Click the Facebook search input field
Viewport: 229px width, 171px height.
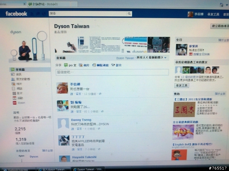pyautogui.click(x=88, y=14)
